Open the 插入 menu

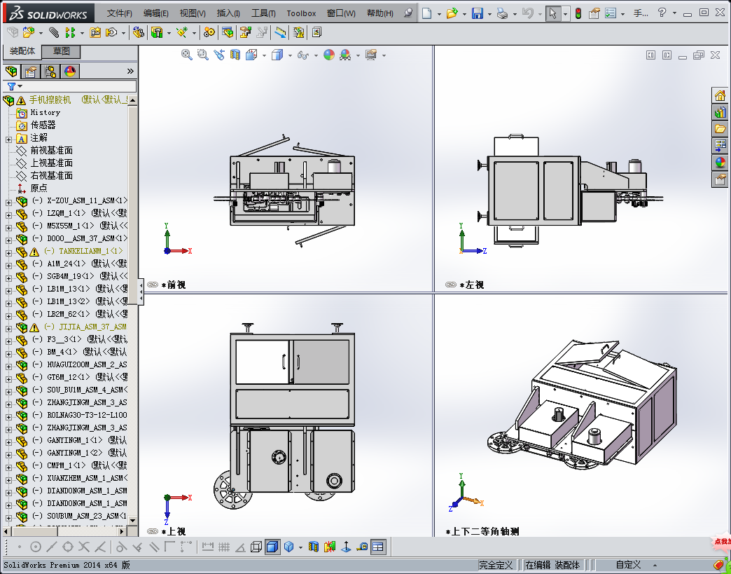tap(228, 13)
